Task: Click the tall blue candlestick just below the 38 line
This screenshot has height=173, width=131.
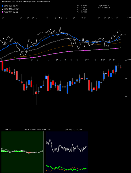Action: tap(116, 69)
